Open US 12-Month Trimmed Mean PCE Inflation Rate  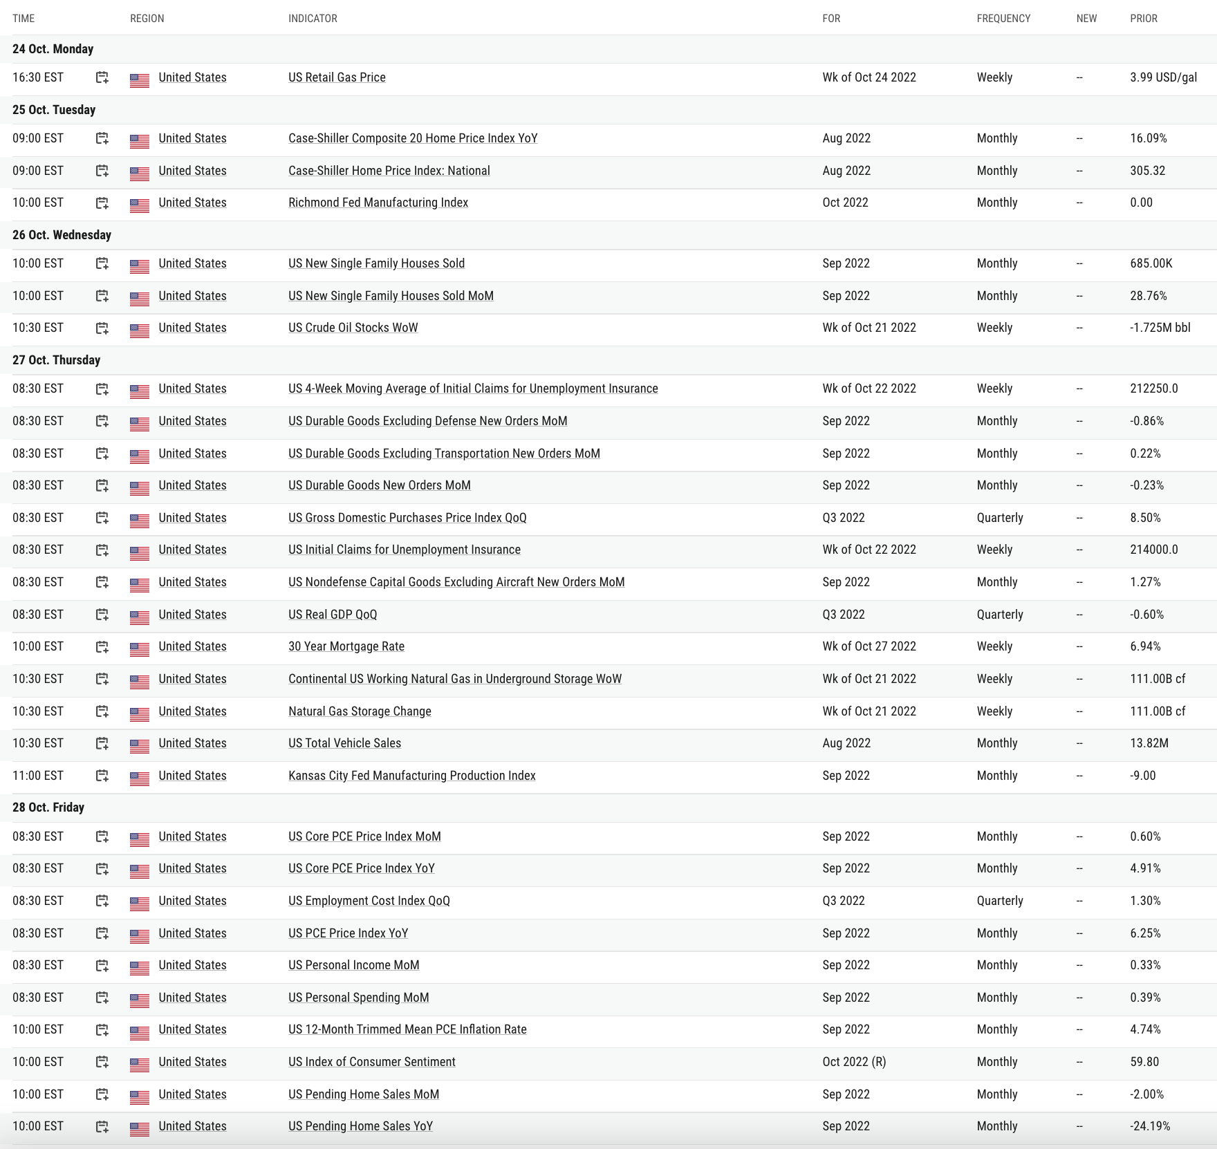tap(407, 1029)
